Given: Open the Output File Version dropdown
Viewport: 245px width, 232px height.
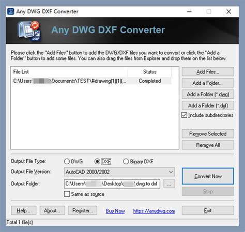Looking at the screenshot, I should pyautogui.click(x=119, y=172).
